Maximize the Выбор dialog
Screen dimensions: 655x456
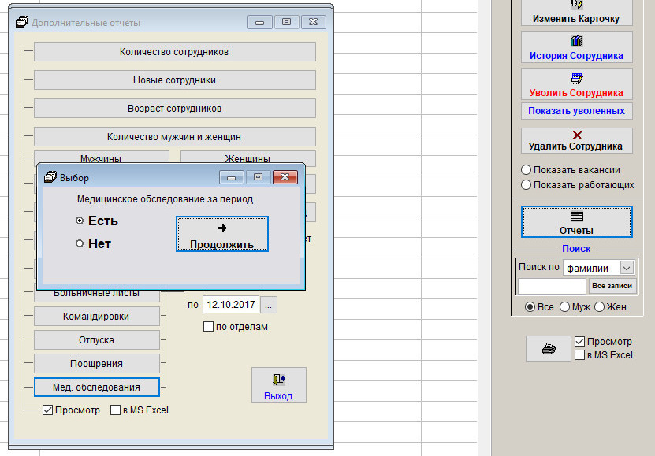pos(259,177)
